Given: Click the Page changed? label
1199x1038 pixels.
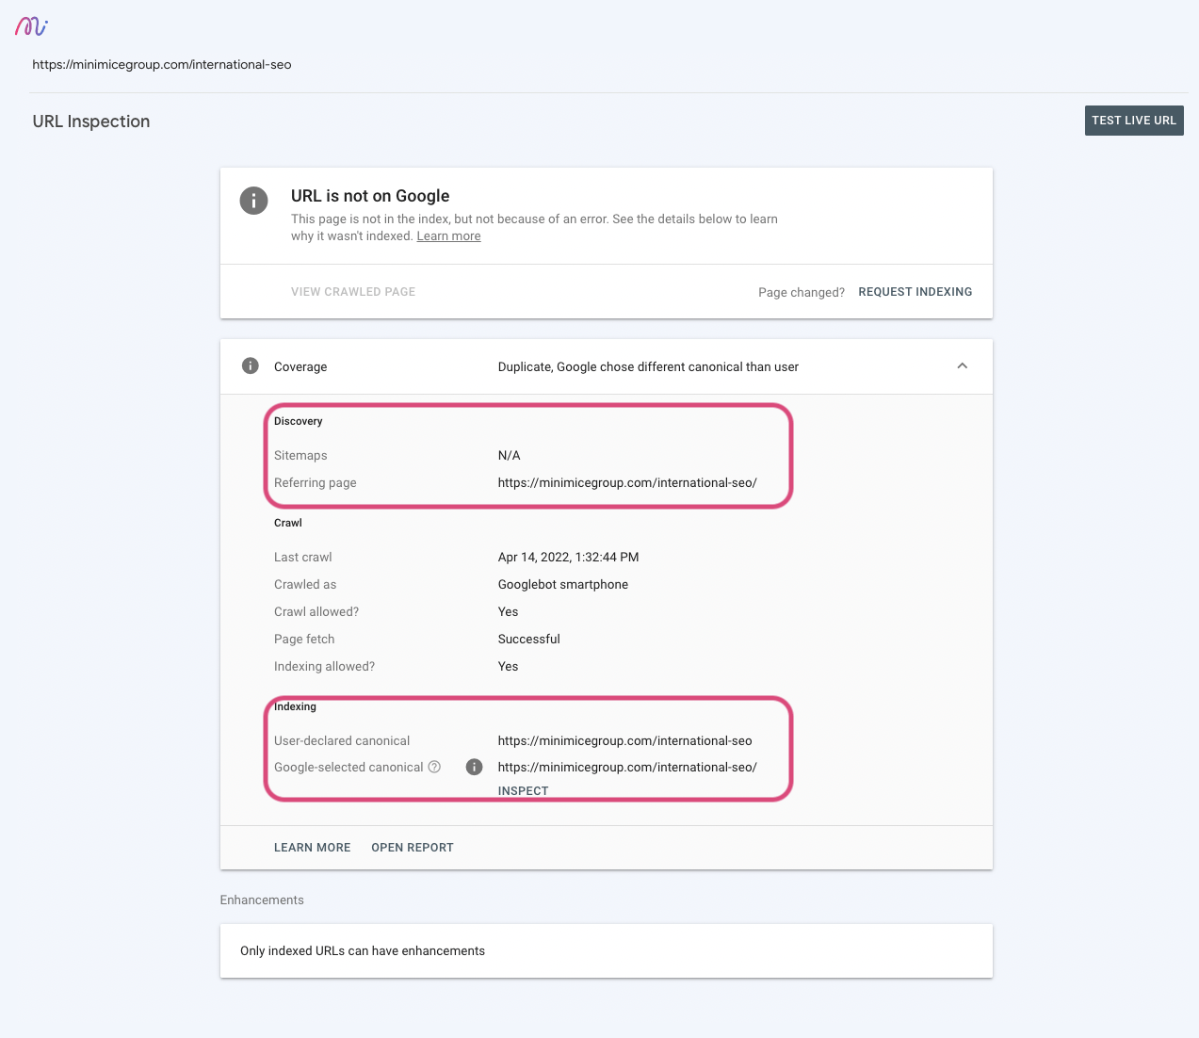Looking at the screenshot, I should [802, 292].
